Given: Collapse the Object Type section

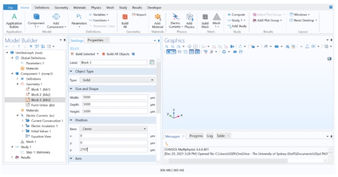Looking at the screenshot, I should click(71, 71).
